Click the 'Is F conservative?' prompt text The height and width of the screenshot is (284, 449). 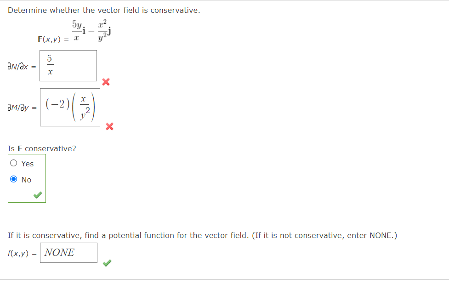[41, 148]
